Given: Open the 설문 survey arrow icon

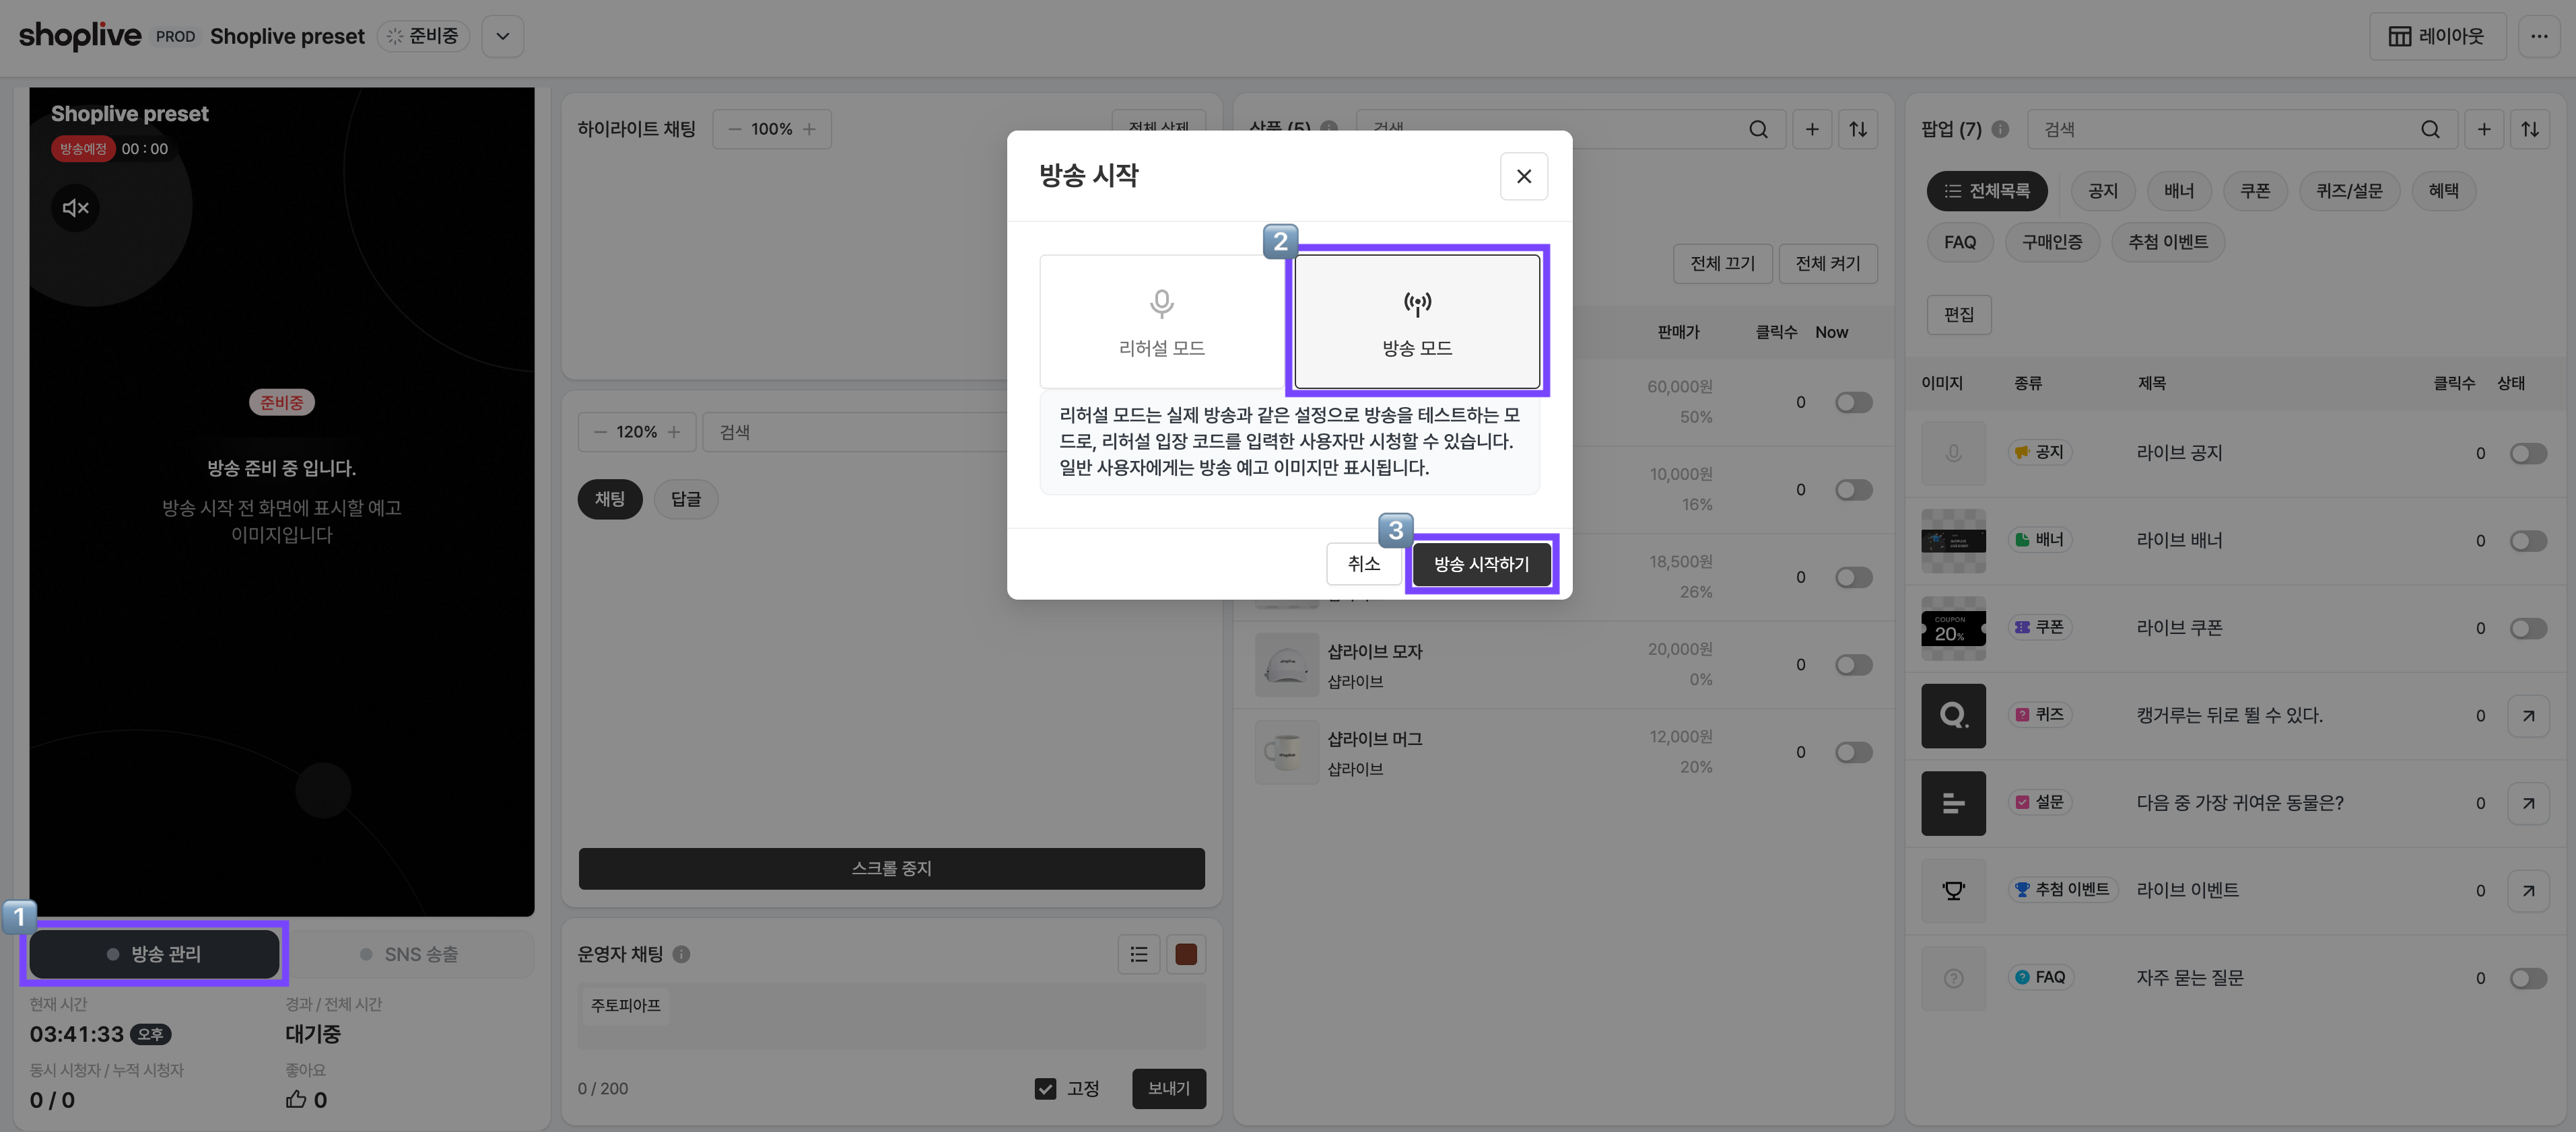Looking at the screenshot, I should (x=2528, y=803).
